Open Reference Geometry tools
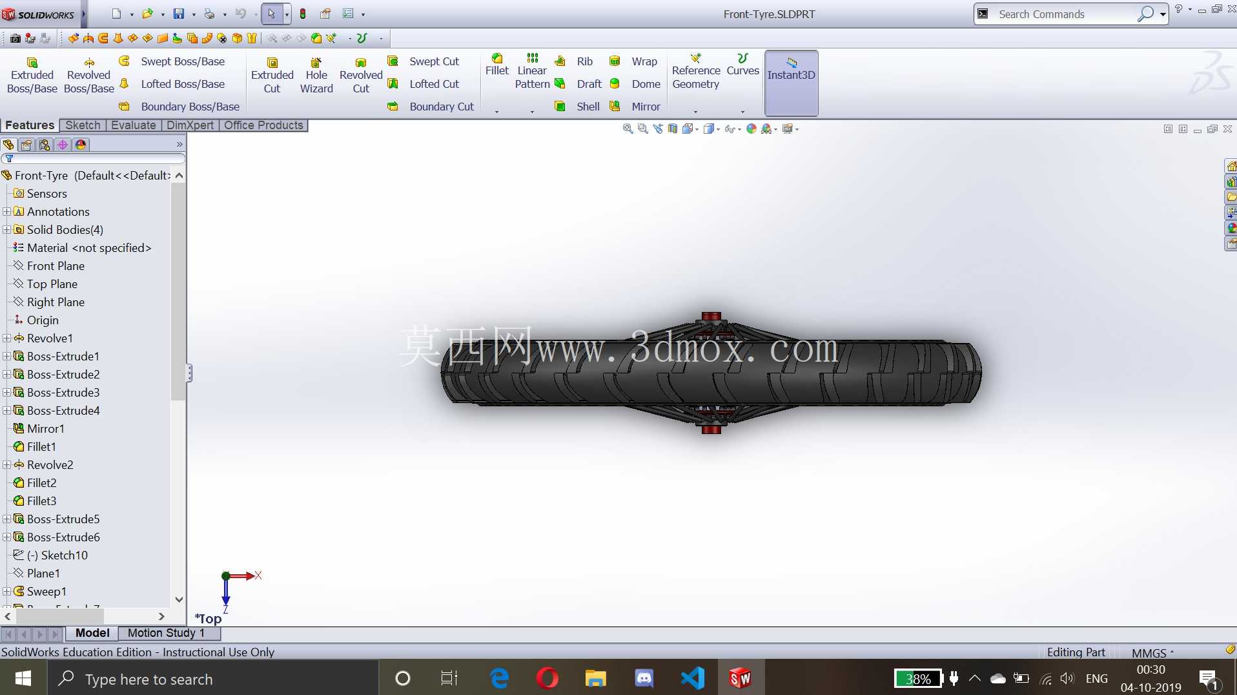The width and height of the screenshot is (1237, 695). (x=695, y=71)
